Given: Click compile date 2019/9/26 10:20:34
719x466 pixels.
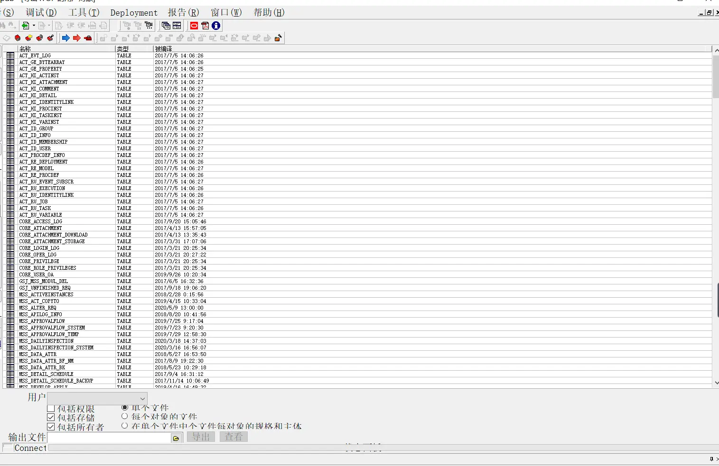Looking at the screenshot, I should [180, 274].
